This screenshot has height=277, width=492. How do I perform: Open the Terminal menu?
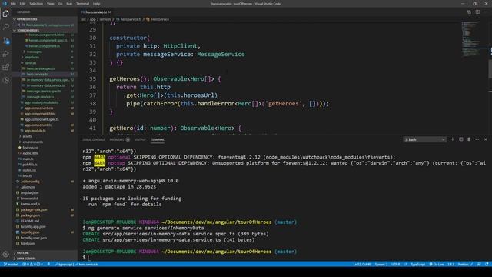pos(82,4)
